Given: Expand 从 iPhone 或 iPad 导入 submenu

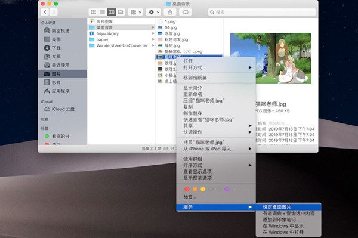Looking at the screenshot, I should [x=216, y=149].
